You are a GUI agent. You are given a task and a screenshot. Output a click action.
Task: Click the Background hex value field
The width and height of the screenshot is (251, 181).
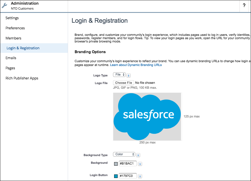(x=128, y=163)
